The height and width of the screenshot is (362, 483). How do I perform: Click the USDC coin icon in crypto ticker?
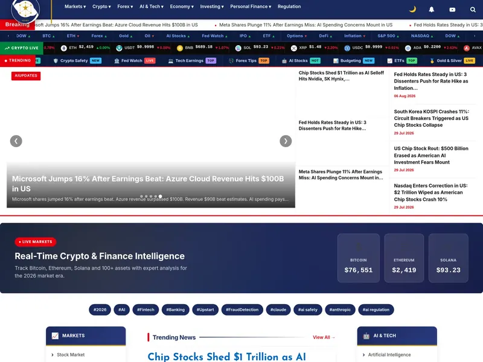tap(347, 48)
